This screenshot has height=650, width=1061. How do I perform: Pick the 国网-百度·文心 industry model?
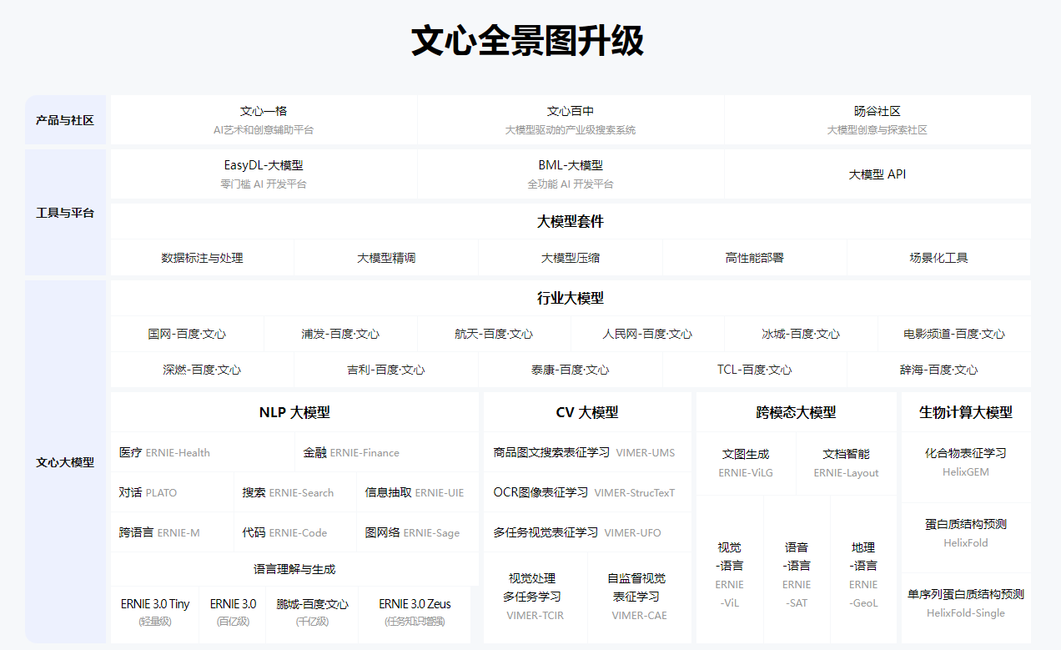coord(187,334)
